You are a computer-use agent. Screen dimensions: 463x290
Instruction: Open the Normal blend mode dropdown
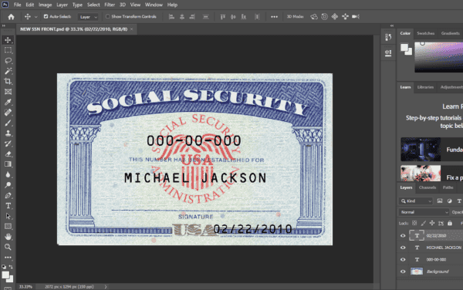coord(424,212)
